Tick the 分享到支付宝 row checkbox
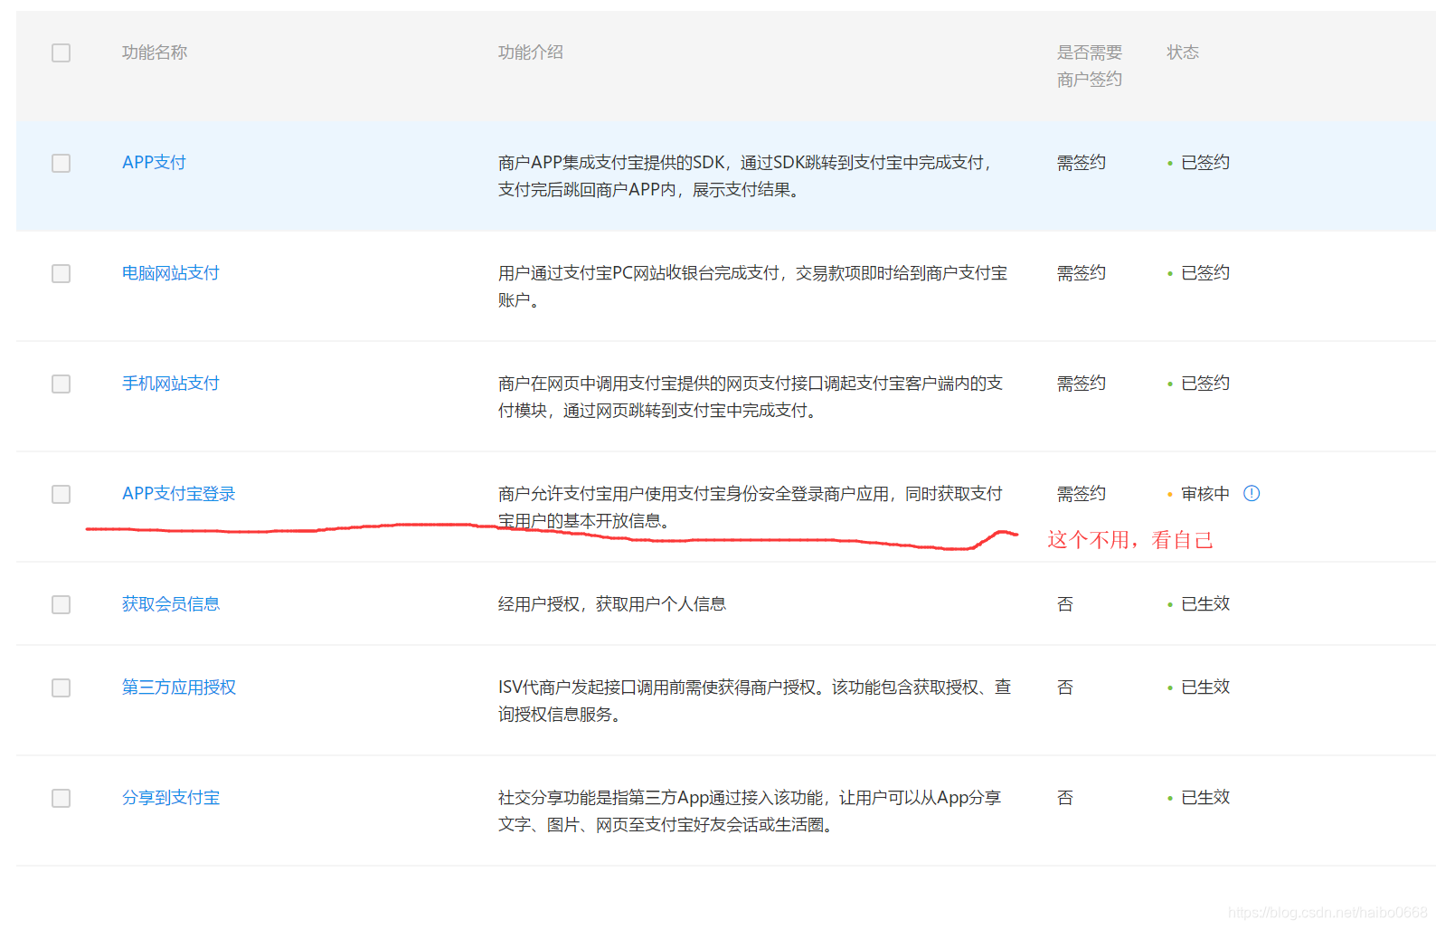This screenshot has width=1436, height=929. (61, 798)
